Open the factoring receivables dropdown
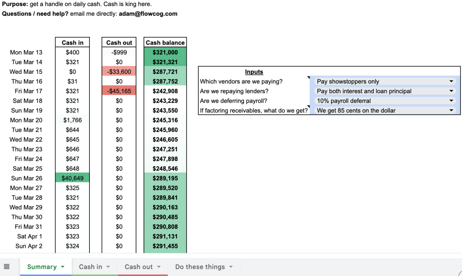 click(x=451, y=110)
